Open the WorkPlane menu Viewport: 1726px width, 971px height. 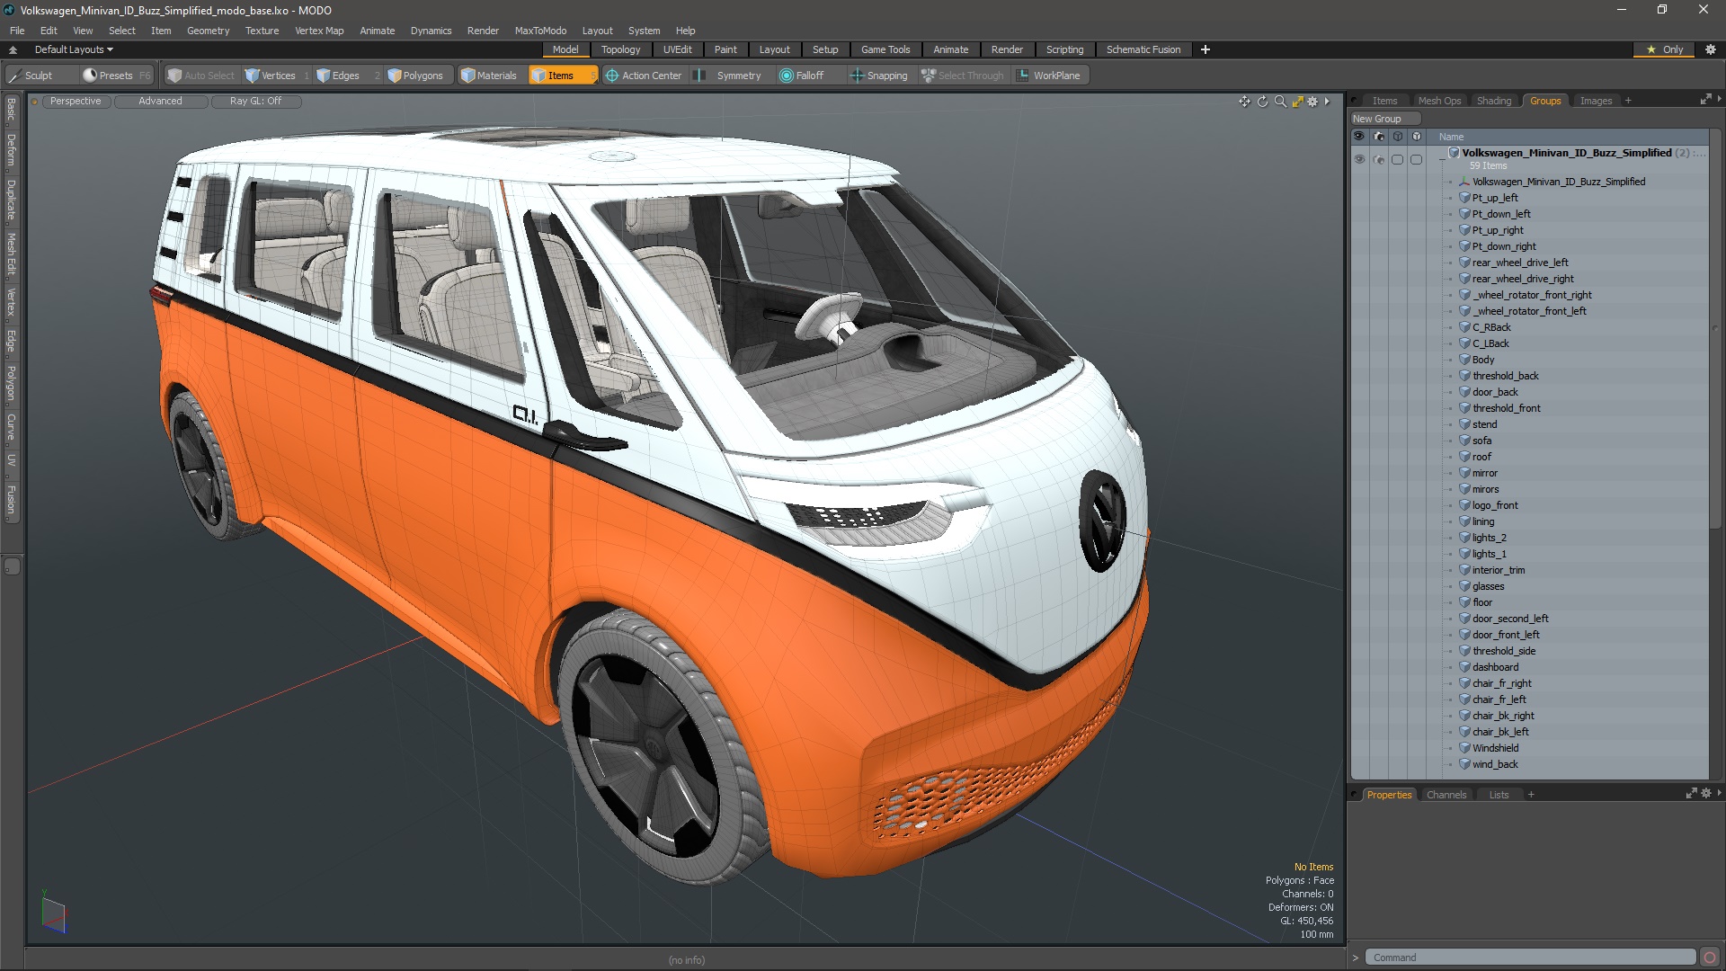pos(1049,76)
